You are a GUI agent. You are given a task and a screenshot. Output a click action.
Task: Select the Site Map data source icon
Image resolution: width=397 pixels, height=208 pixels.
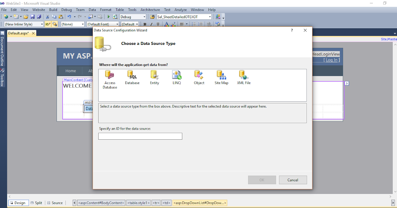(x=221, y=76)
